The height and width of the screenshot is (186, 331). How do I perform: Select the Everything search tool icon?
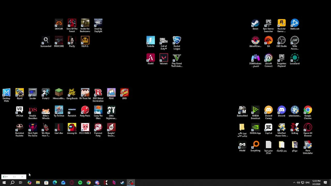(x=255, y=146)
